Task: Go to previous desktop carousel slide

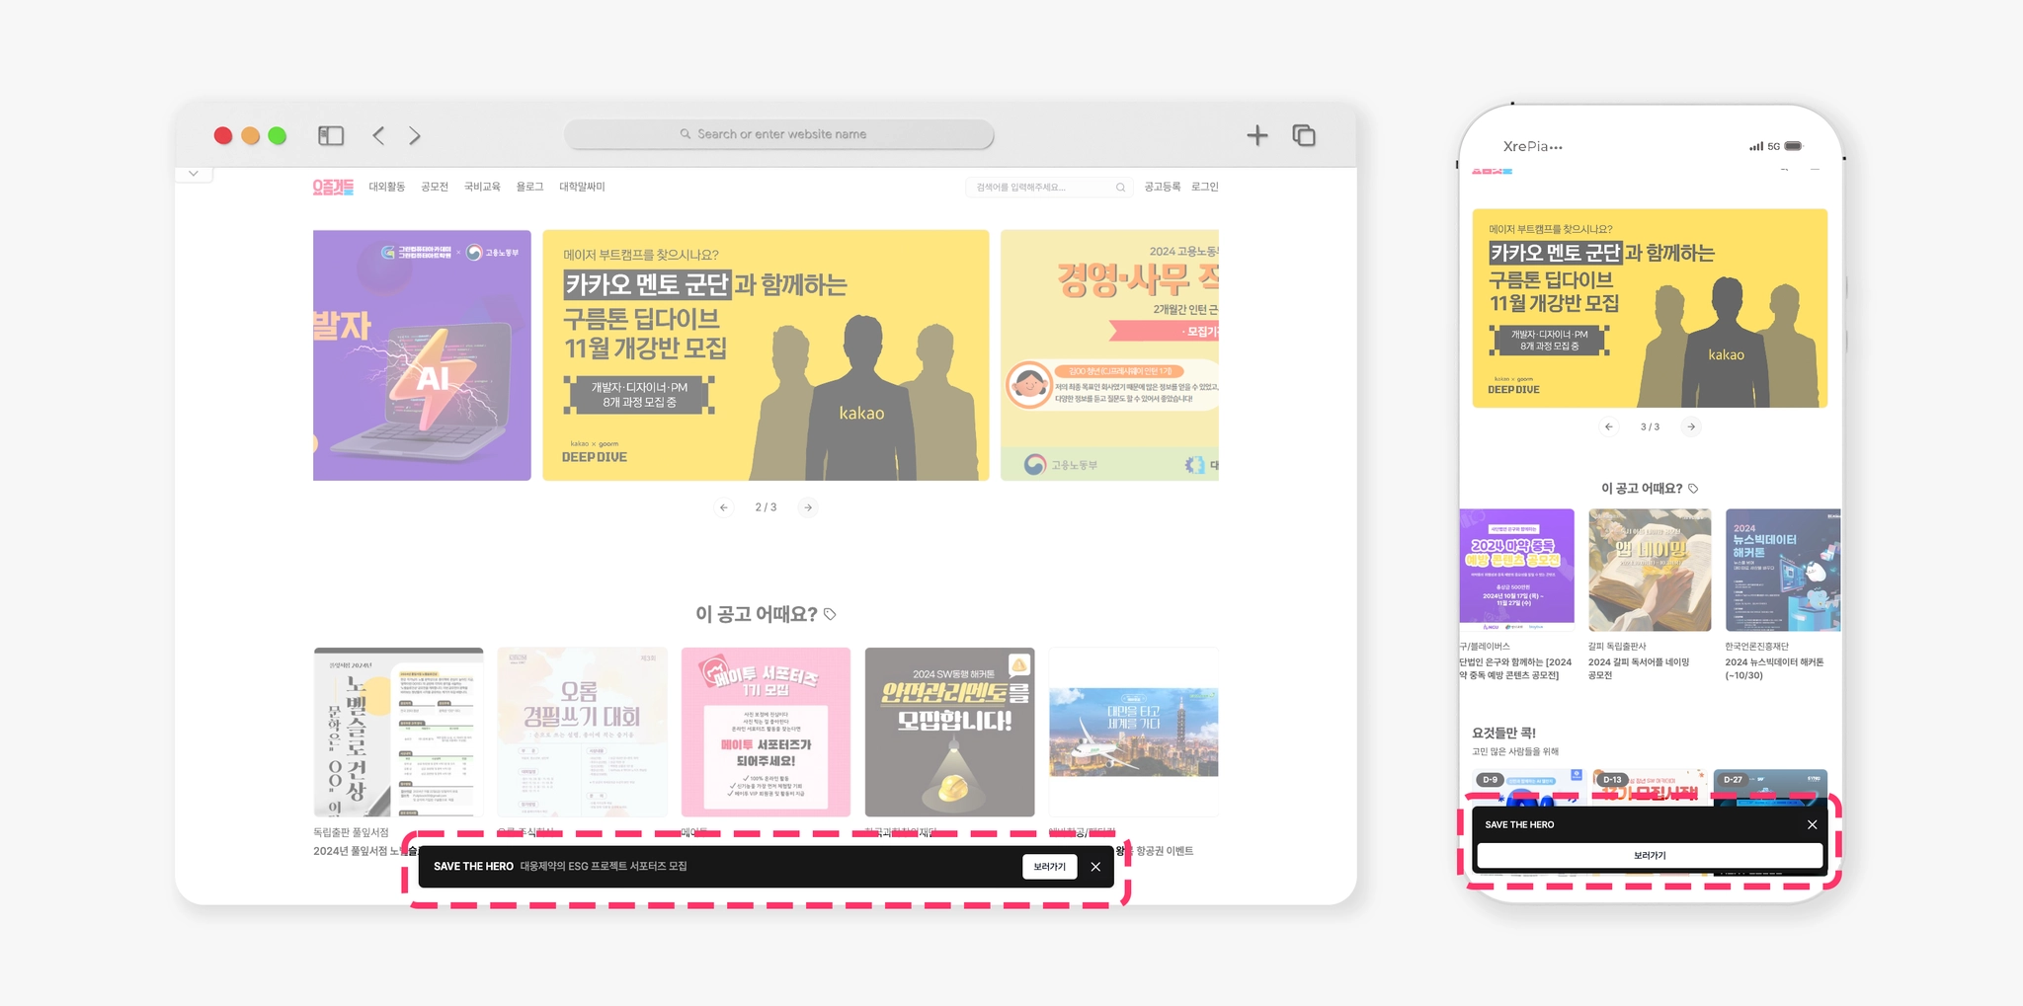Action: (x=724, y=507)
